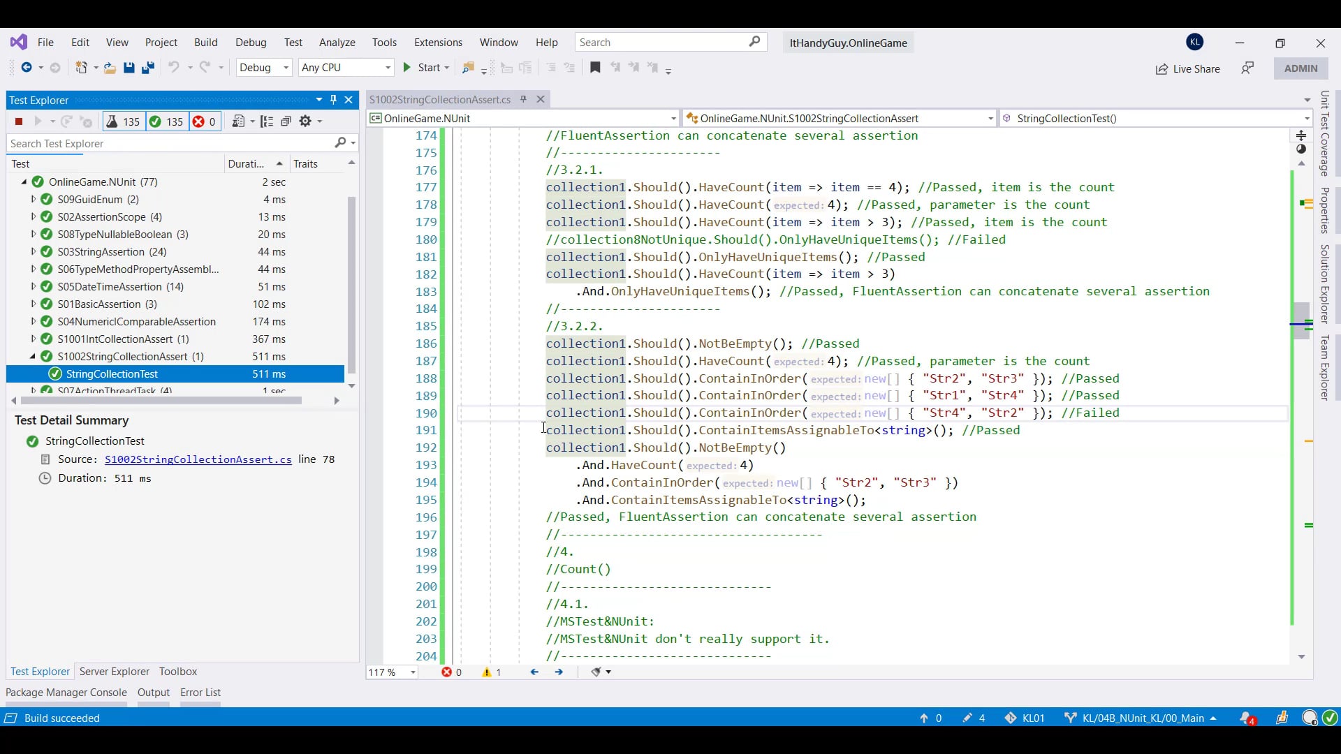Open source link S1002StringCollectionAssert.cs

point(198,459)
